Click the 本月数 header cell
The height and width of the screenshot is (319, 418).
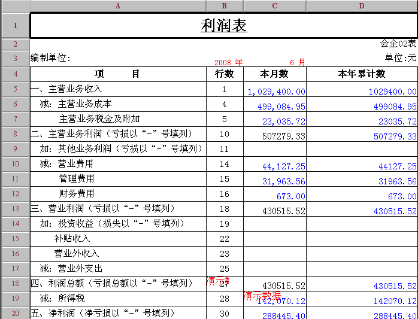(x=275, y=74)
